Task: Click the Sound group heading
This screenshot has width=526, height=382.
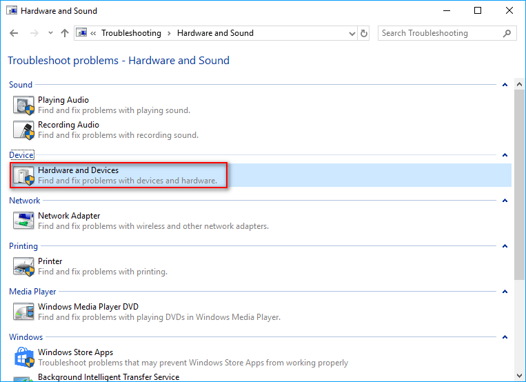Action: (x=21, y=85)
